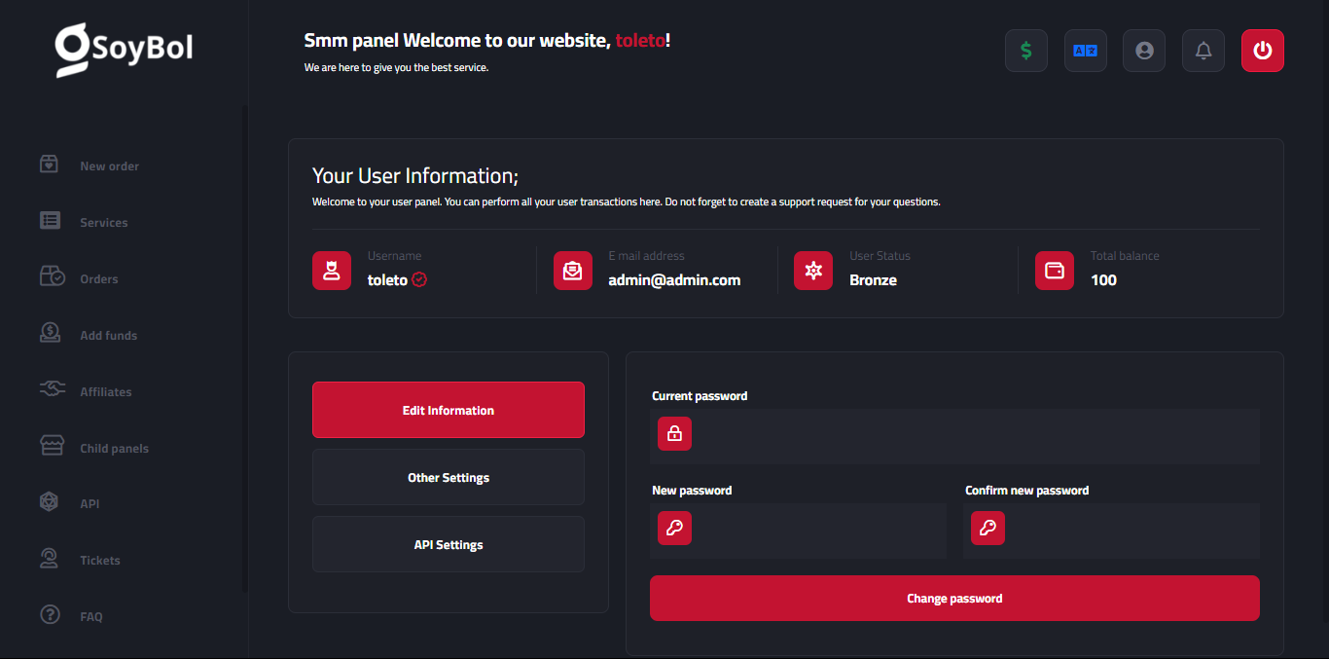Open the API Settings tab
The width and height of the screenshot is (1329, 659).
(449, 544)
